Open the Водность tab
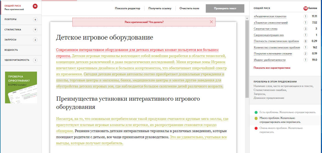The width and height of the screenshot is (322, 153). (x=11, y=50)
